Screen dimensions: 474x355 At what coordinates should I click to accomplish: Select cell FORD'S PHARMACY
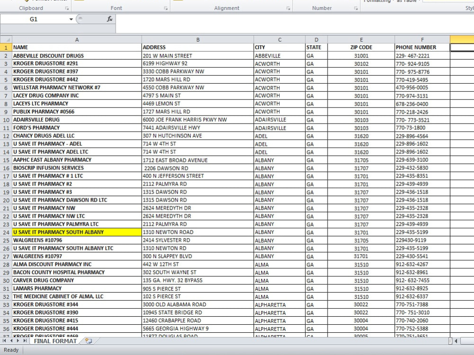pyautogui.click(x=77, y=128)
